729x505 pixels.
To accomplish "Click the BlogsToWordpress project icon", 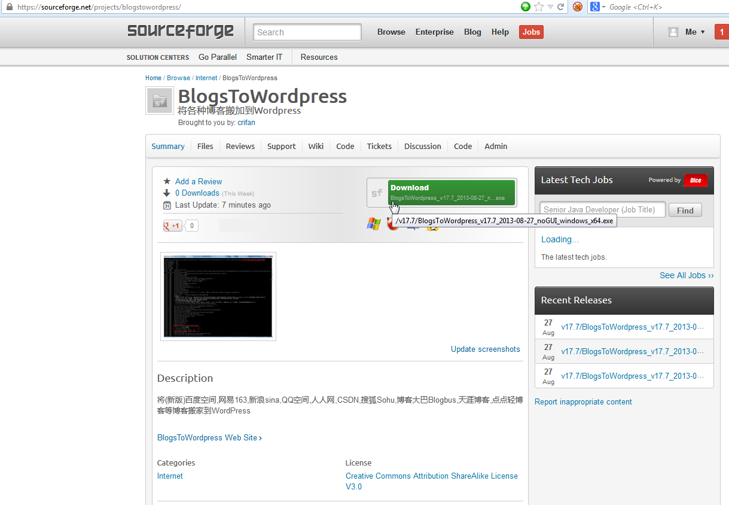I will [160, 101].
